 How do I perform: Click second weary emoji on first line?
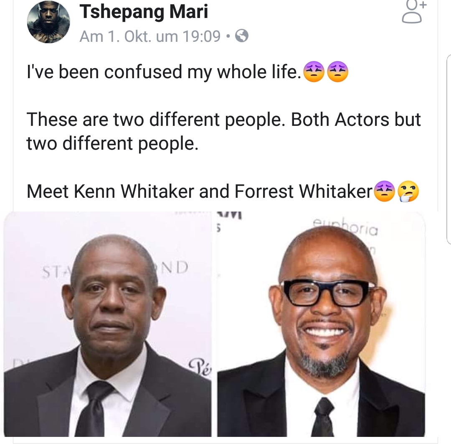(337, 73)
